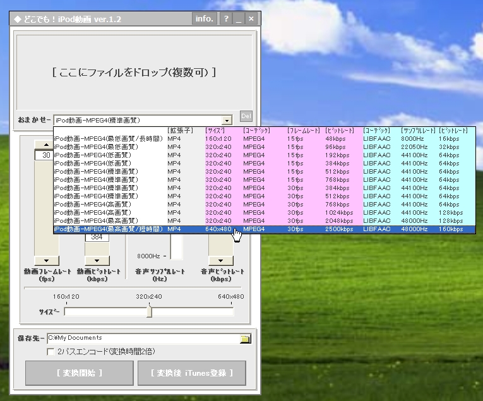Enable the 2パスエンコード checkbox
483x401 pixels.
point(51,351)
